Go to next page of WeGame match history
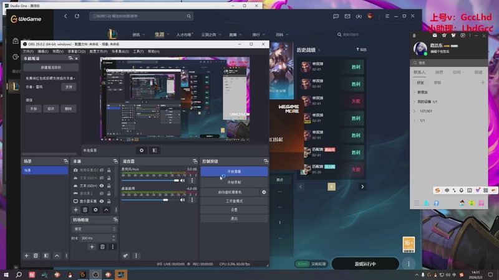The image size is (499, 280). (362, 187)
